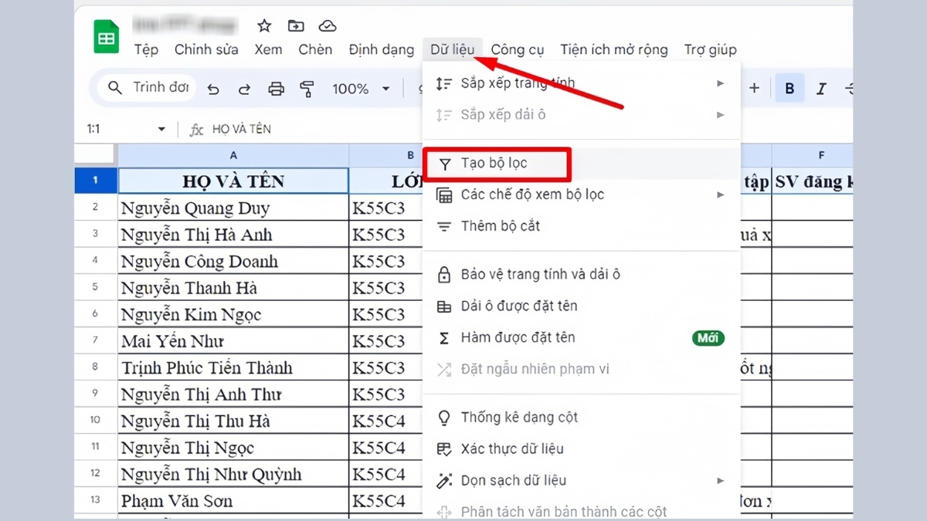Screen dimensions: 927x521
Task: Choose Thống kê dạng cột
Action: pos(582,418)
